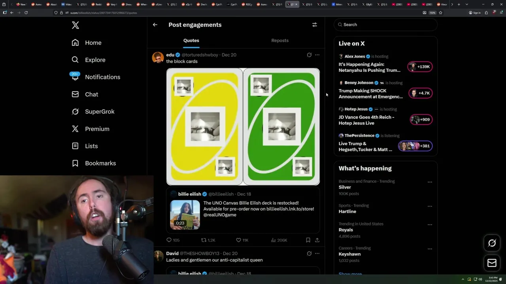Open the floating Messages button
This screenshot has width=506, height=284.
pos(492,263)
